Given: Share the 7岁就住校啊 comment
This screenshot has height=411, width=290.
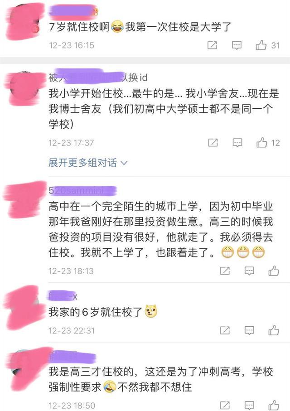Looking at the screenshot, I should (x=213, y=45).
